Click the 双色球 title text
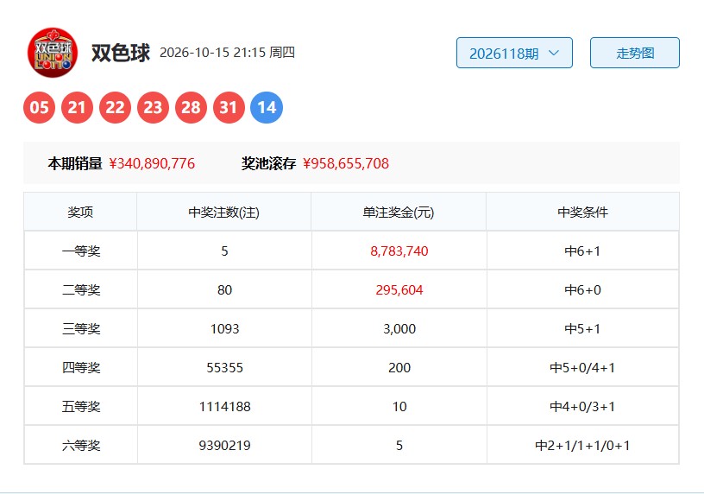Viewport: 704px width, 495px height. point(120,53)
